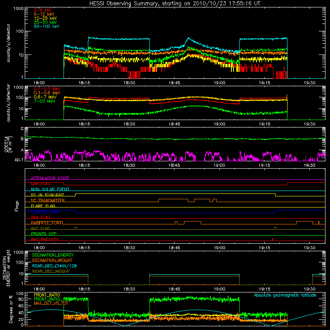Pick the SC_TRANSMITTER flag label

click(47, 200)
